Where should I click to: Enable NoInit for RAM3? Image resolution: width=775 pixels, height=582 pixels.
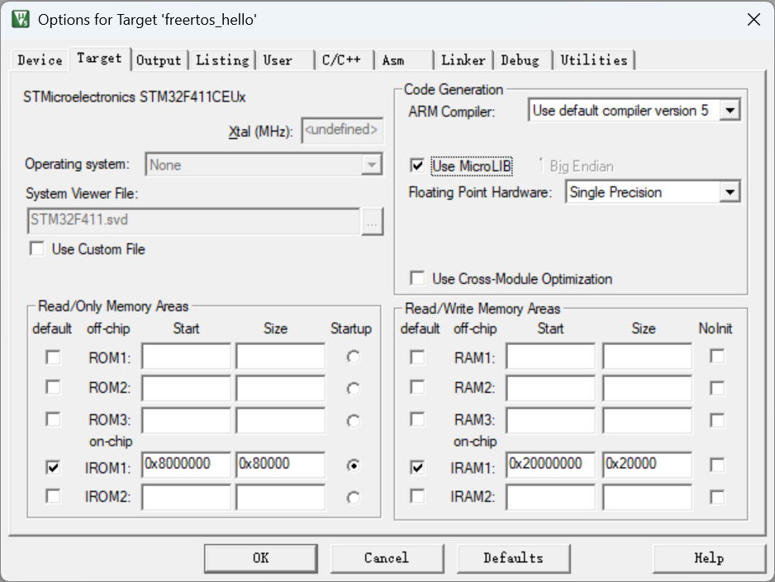pyautogui.click(x=717, y=420)
